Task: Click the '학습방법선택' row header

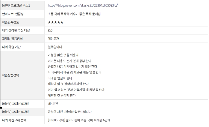Action: [10, 75]
